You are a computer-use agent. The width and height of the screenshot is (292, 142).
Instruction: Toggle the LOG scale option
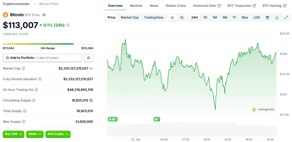[257, 17]
